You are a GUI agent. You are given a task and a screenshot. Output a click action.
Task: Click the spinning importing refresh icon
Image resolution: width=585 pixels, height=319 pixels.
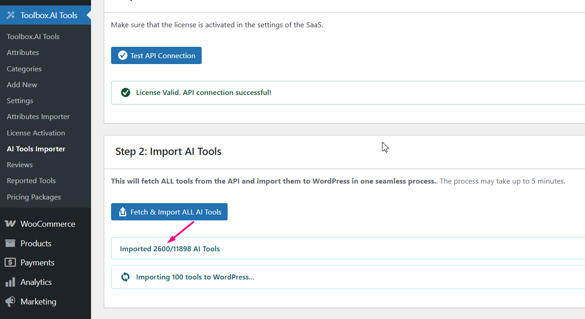coord(125,277)
